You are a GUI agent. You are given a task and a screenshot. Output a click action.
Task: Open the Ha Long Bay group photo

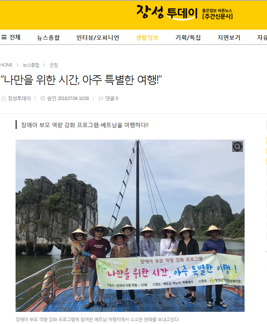130,226
